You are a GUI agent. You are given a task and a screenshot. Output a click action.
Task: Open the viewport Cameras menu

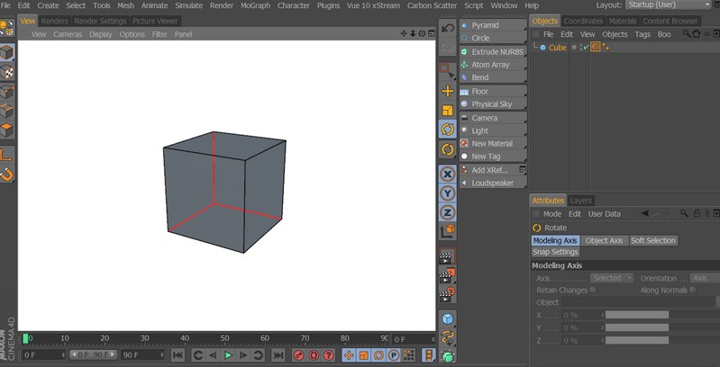pyautogui.click(x=68, y=34)
